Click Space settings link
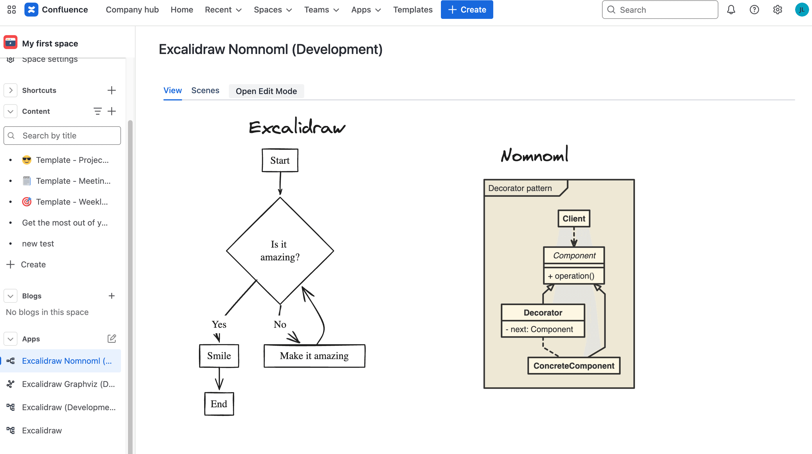This screenshot has height=454, width=812. [50, 60]
